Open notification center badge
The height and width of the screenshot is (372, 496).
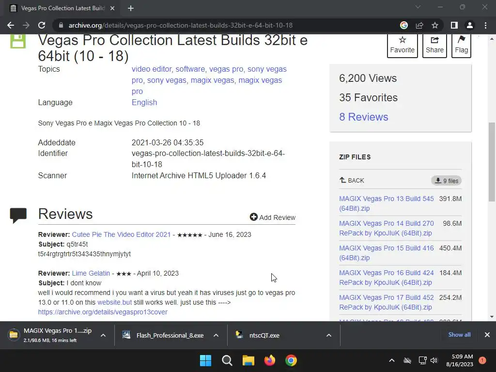(482, 360)
